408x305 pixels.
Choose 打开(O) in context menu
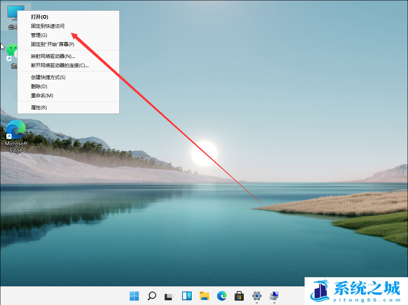point(68,17)
